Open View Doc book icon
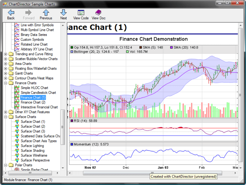The image size is (246, 185). (98, 12)
